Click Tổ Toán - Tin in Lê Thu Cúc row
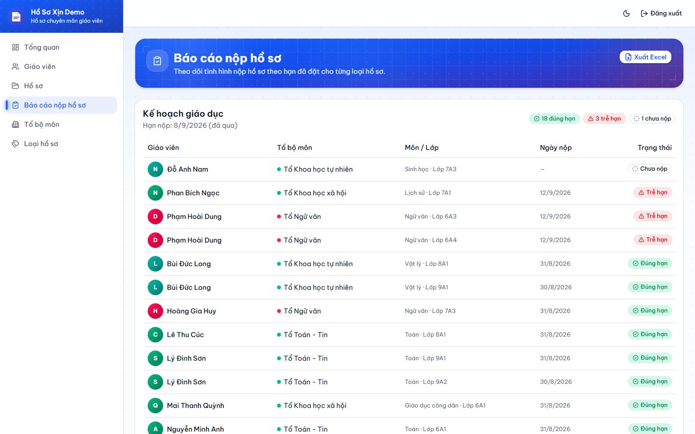This screenshot has width=695, height=434. 306,335
